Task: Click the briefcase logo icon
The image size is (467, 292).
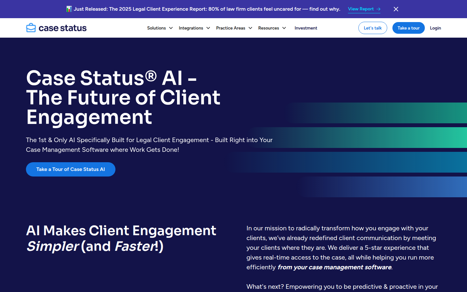Action: pos(31,28)
